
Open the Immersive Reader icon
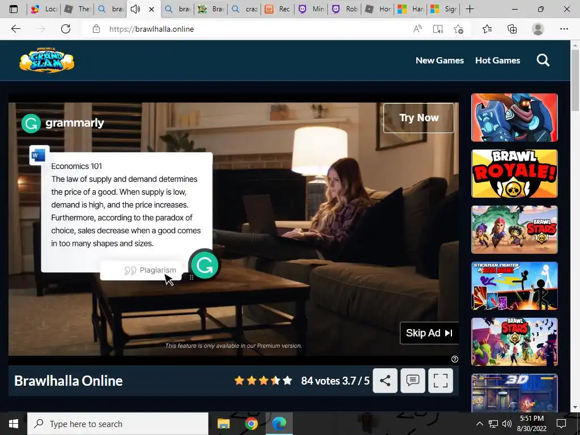pos(438,29)
